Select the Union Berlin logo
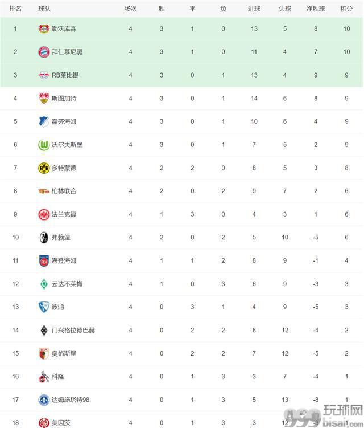 click(x=44, y=191)
